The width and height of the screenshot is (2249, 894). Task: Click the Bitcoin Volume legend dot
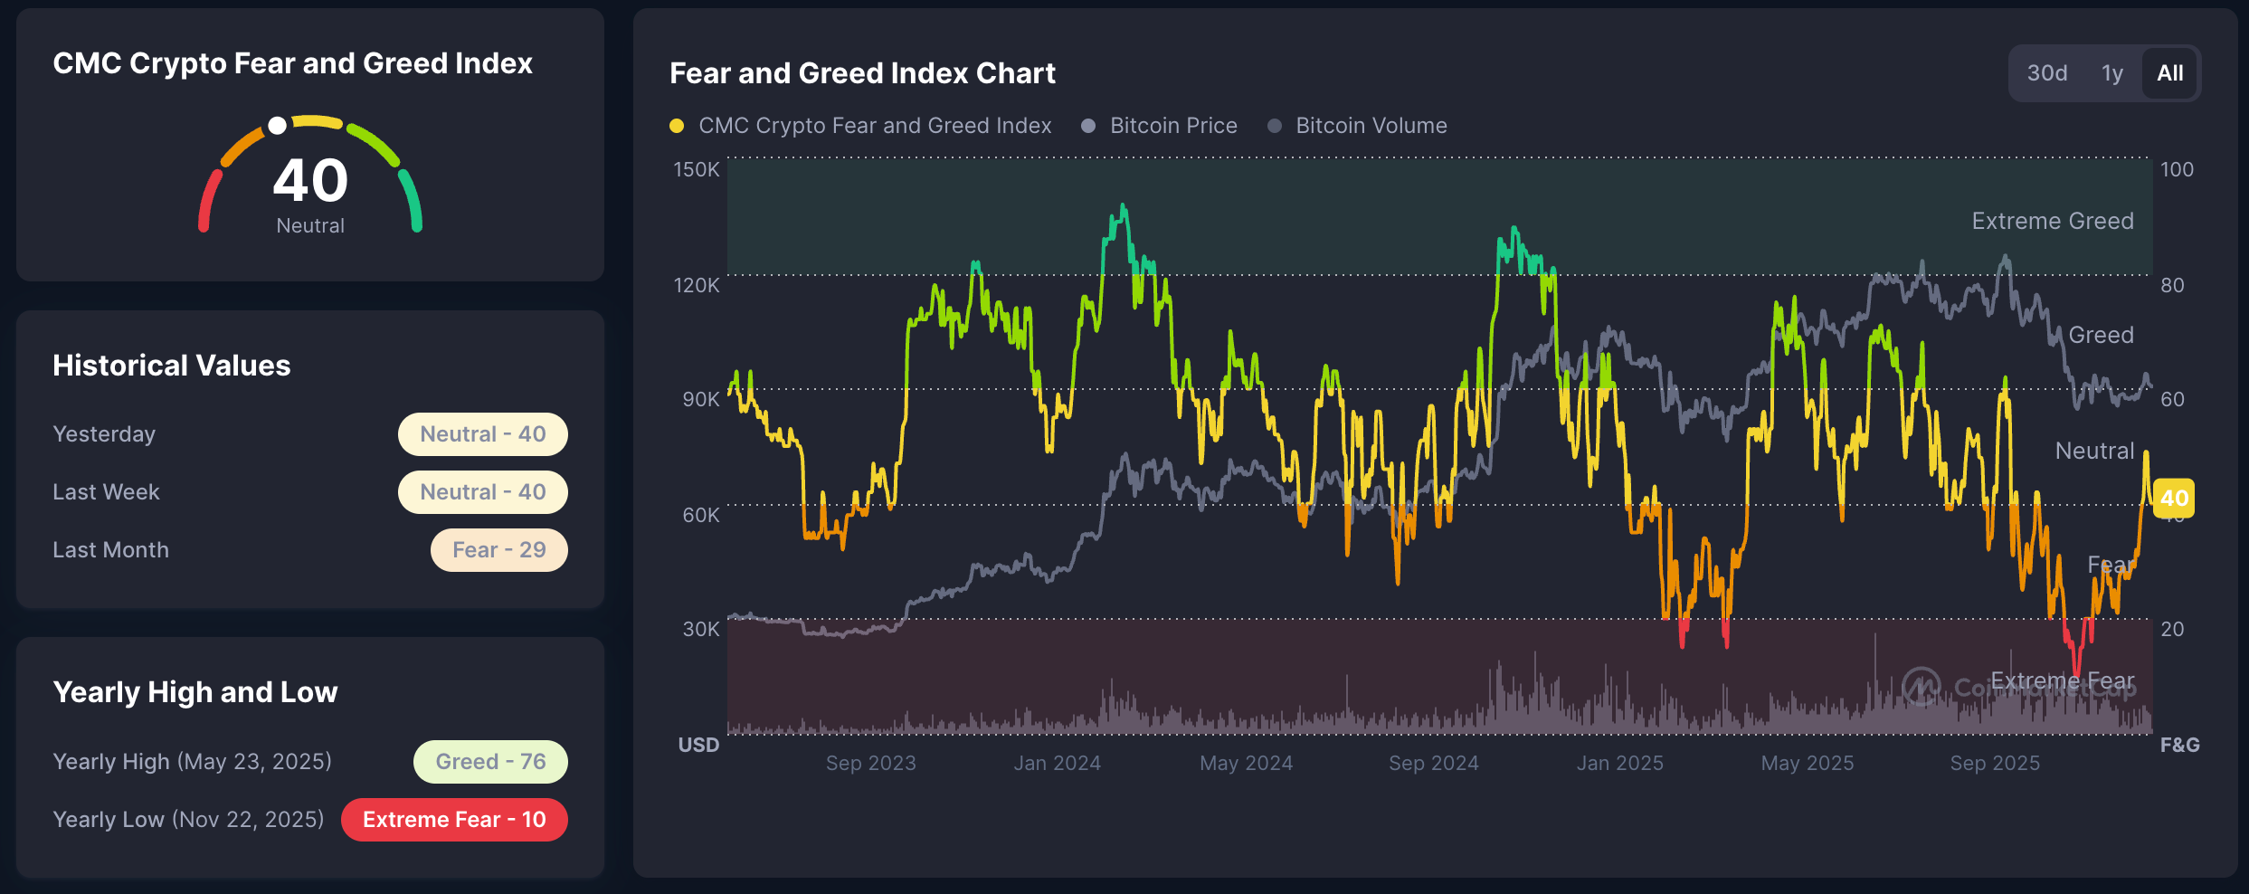tap(1275, 126)
